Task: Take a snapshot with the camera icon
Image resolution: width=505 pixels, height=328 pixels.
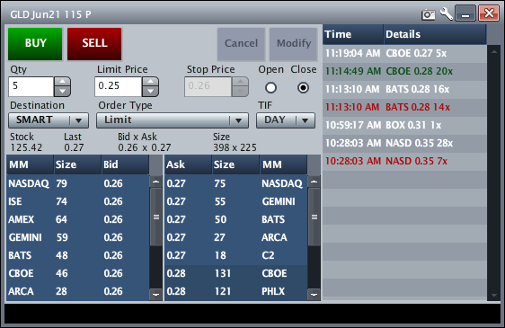Action: pos(428,14)
